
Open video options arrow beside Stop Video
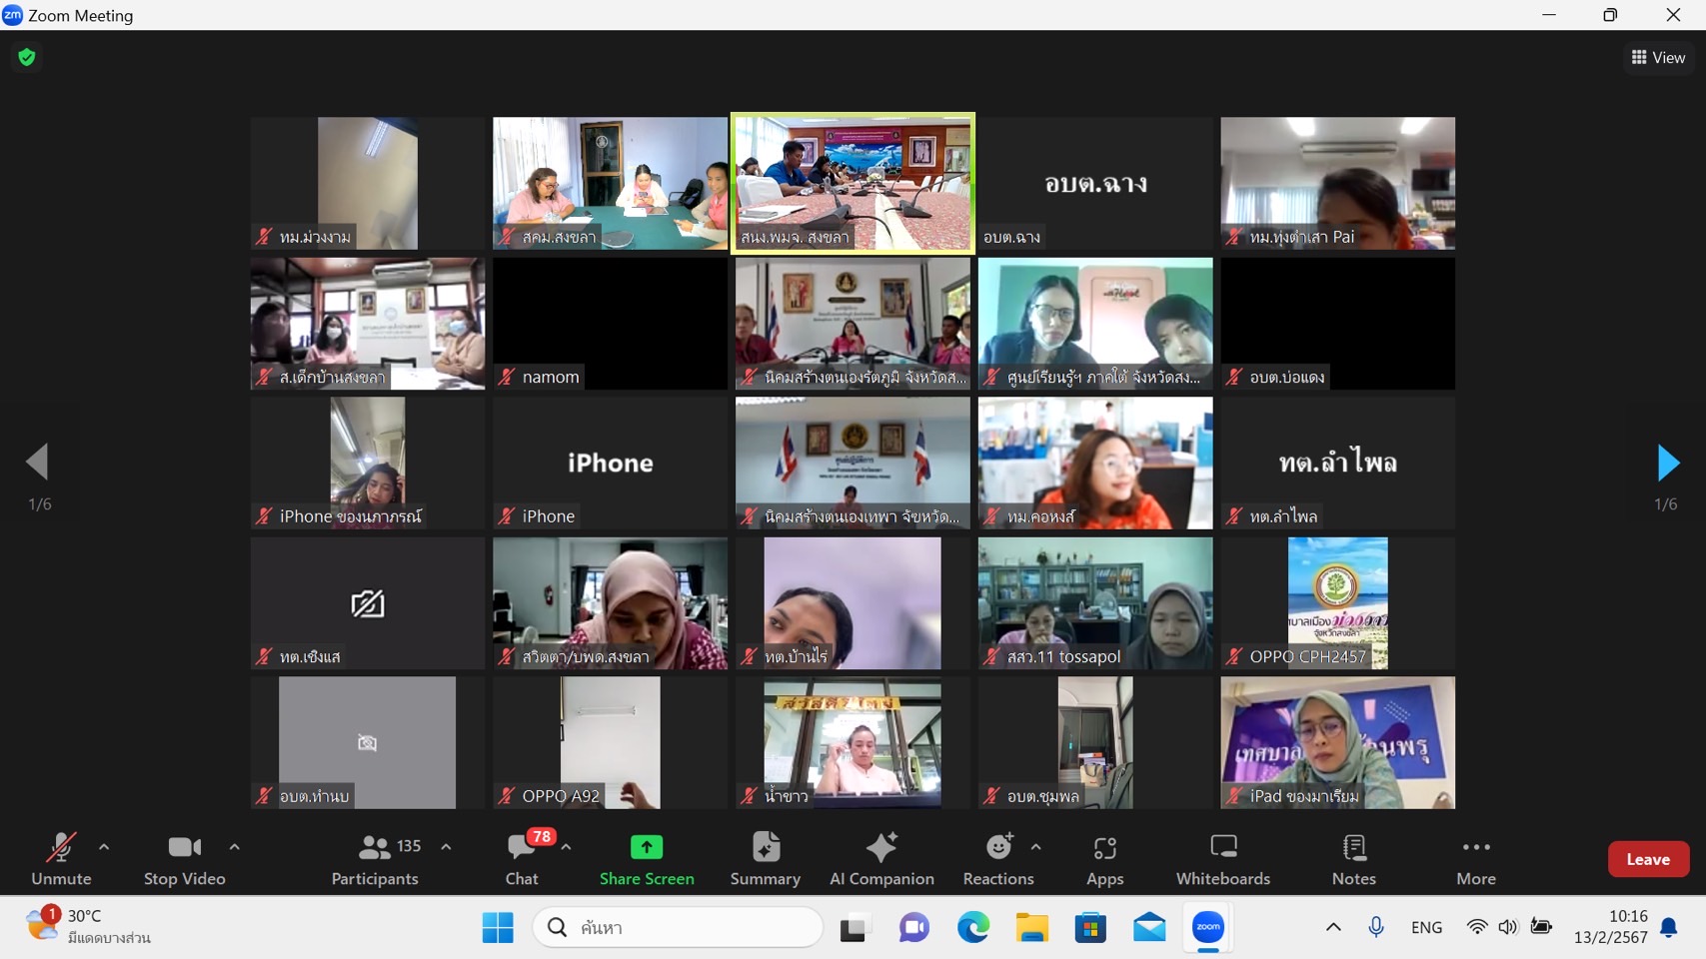click(234, 847)
